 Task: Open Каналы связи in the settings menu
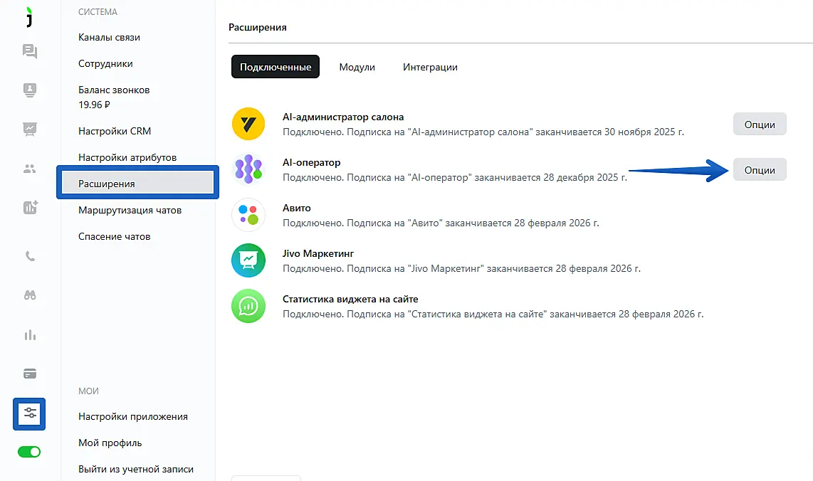109,37
